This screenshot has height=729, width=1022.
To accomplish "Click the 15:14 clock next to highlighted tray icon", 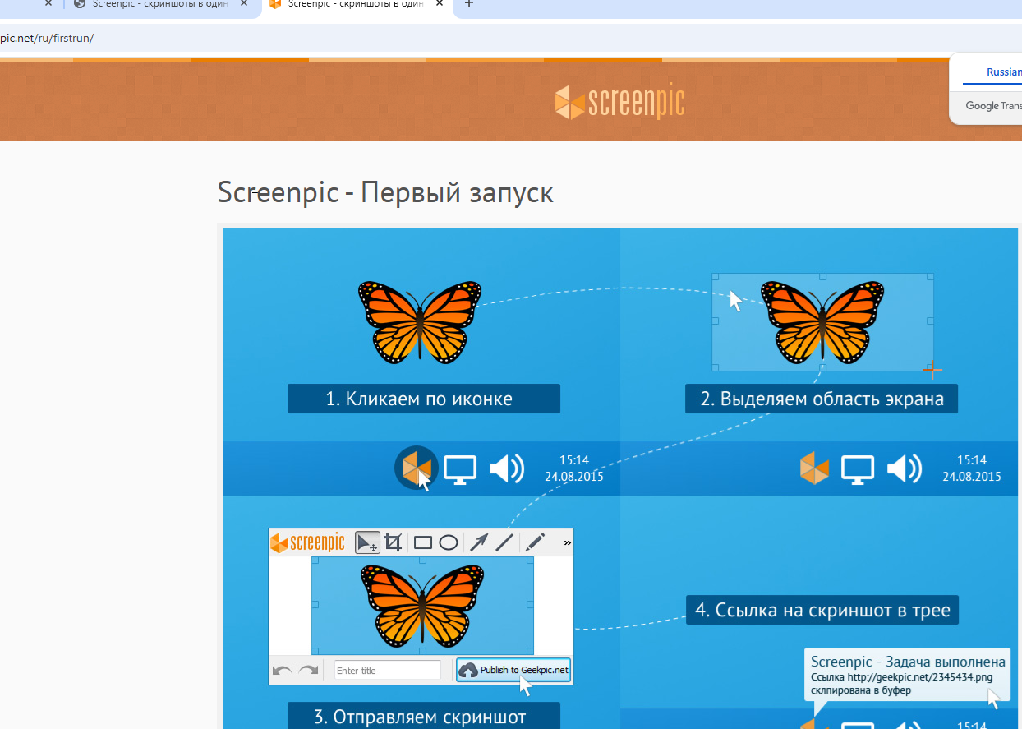I will point(573,460).
